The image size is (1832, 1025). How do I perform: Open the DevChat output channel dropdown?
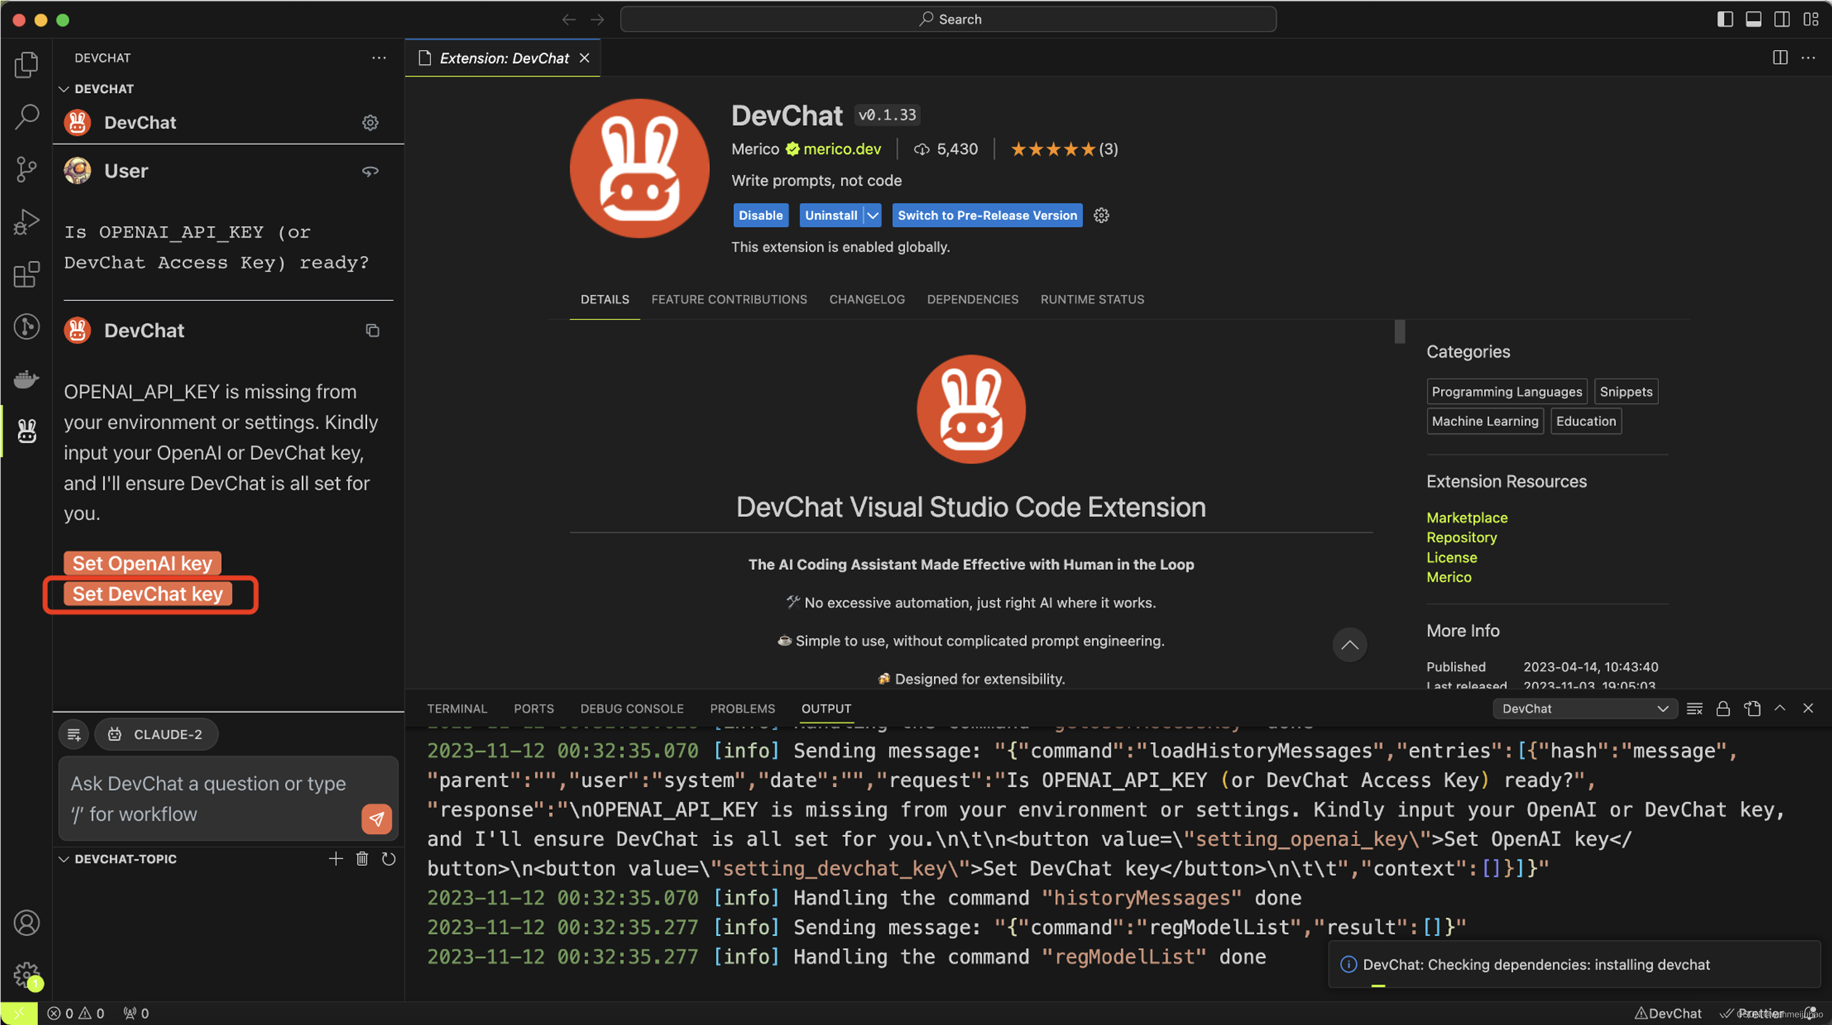[x=1585, y=709]
